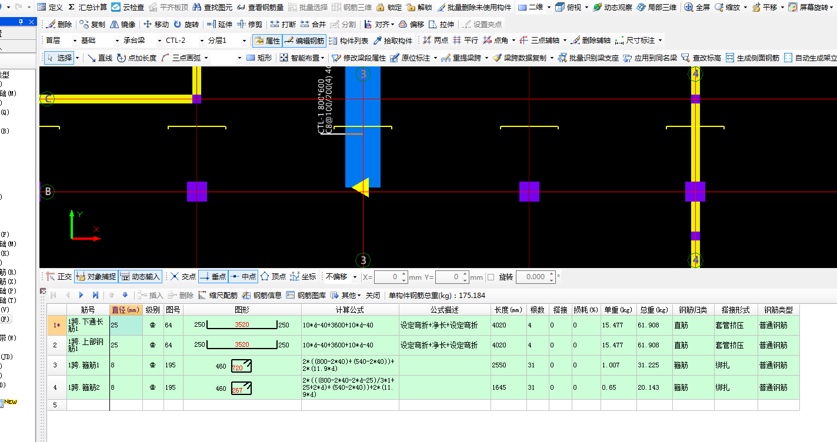The height and width of the screenshot is (442, 837).
Task: Toggle 正交 orthogonal mode
Action: (59, 276)
